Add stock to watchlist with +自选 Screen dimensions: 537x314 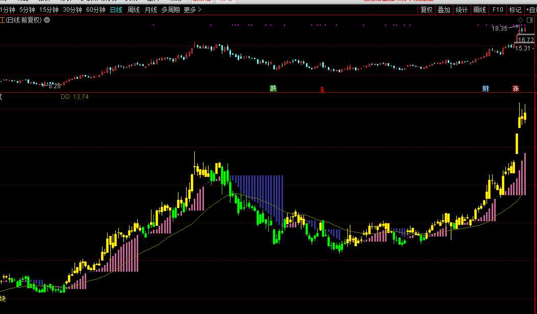point(531,10)
